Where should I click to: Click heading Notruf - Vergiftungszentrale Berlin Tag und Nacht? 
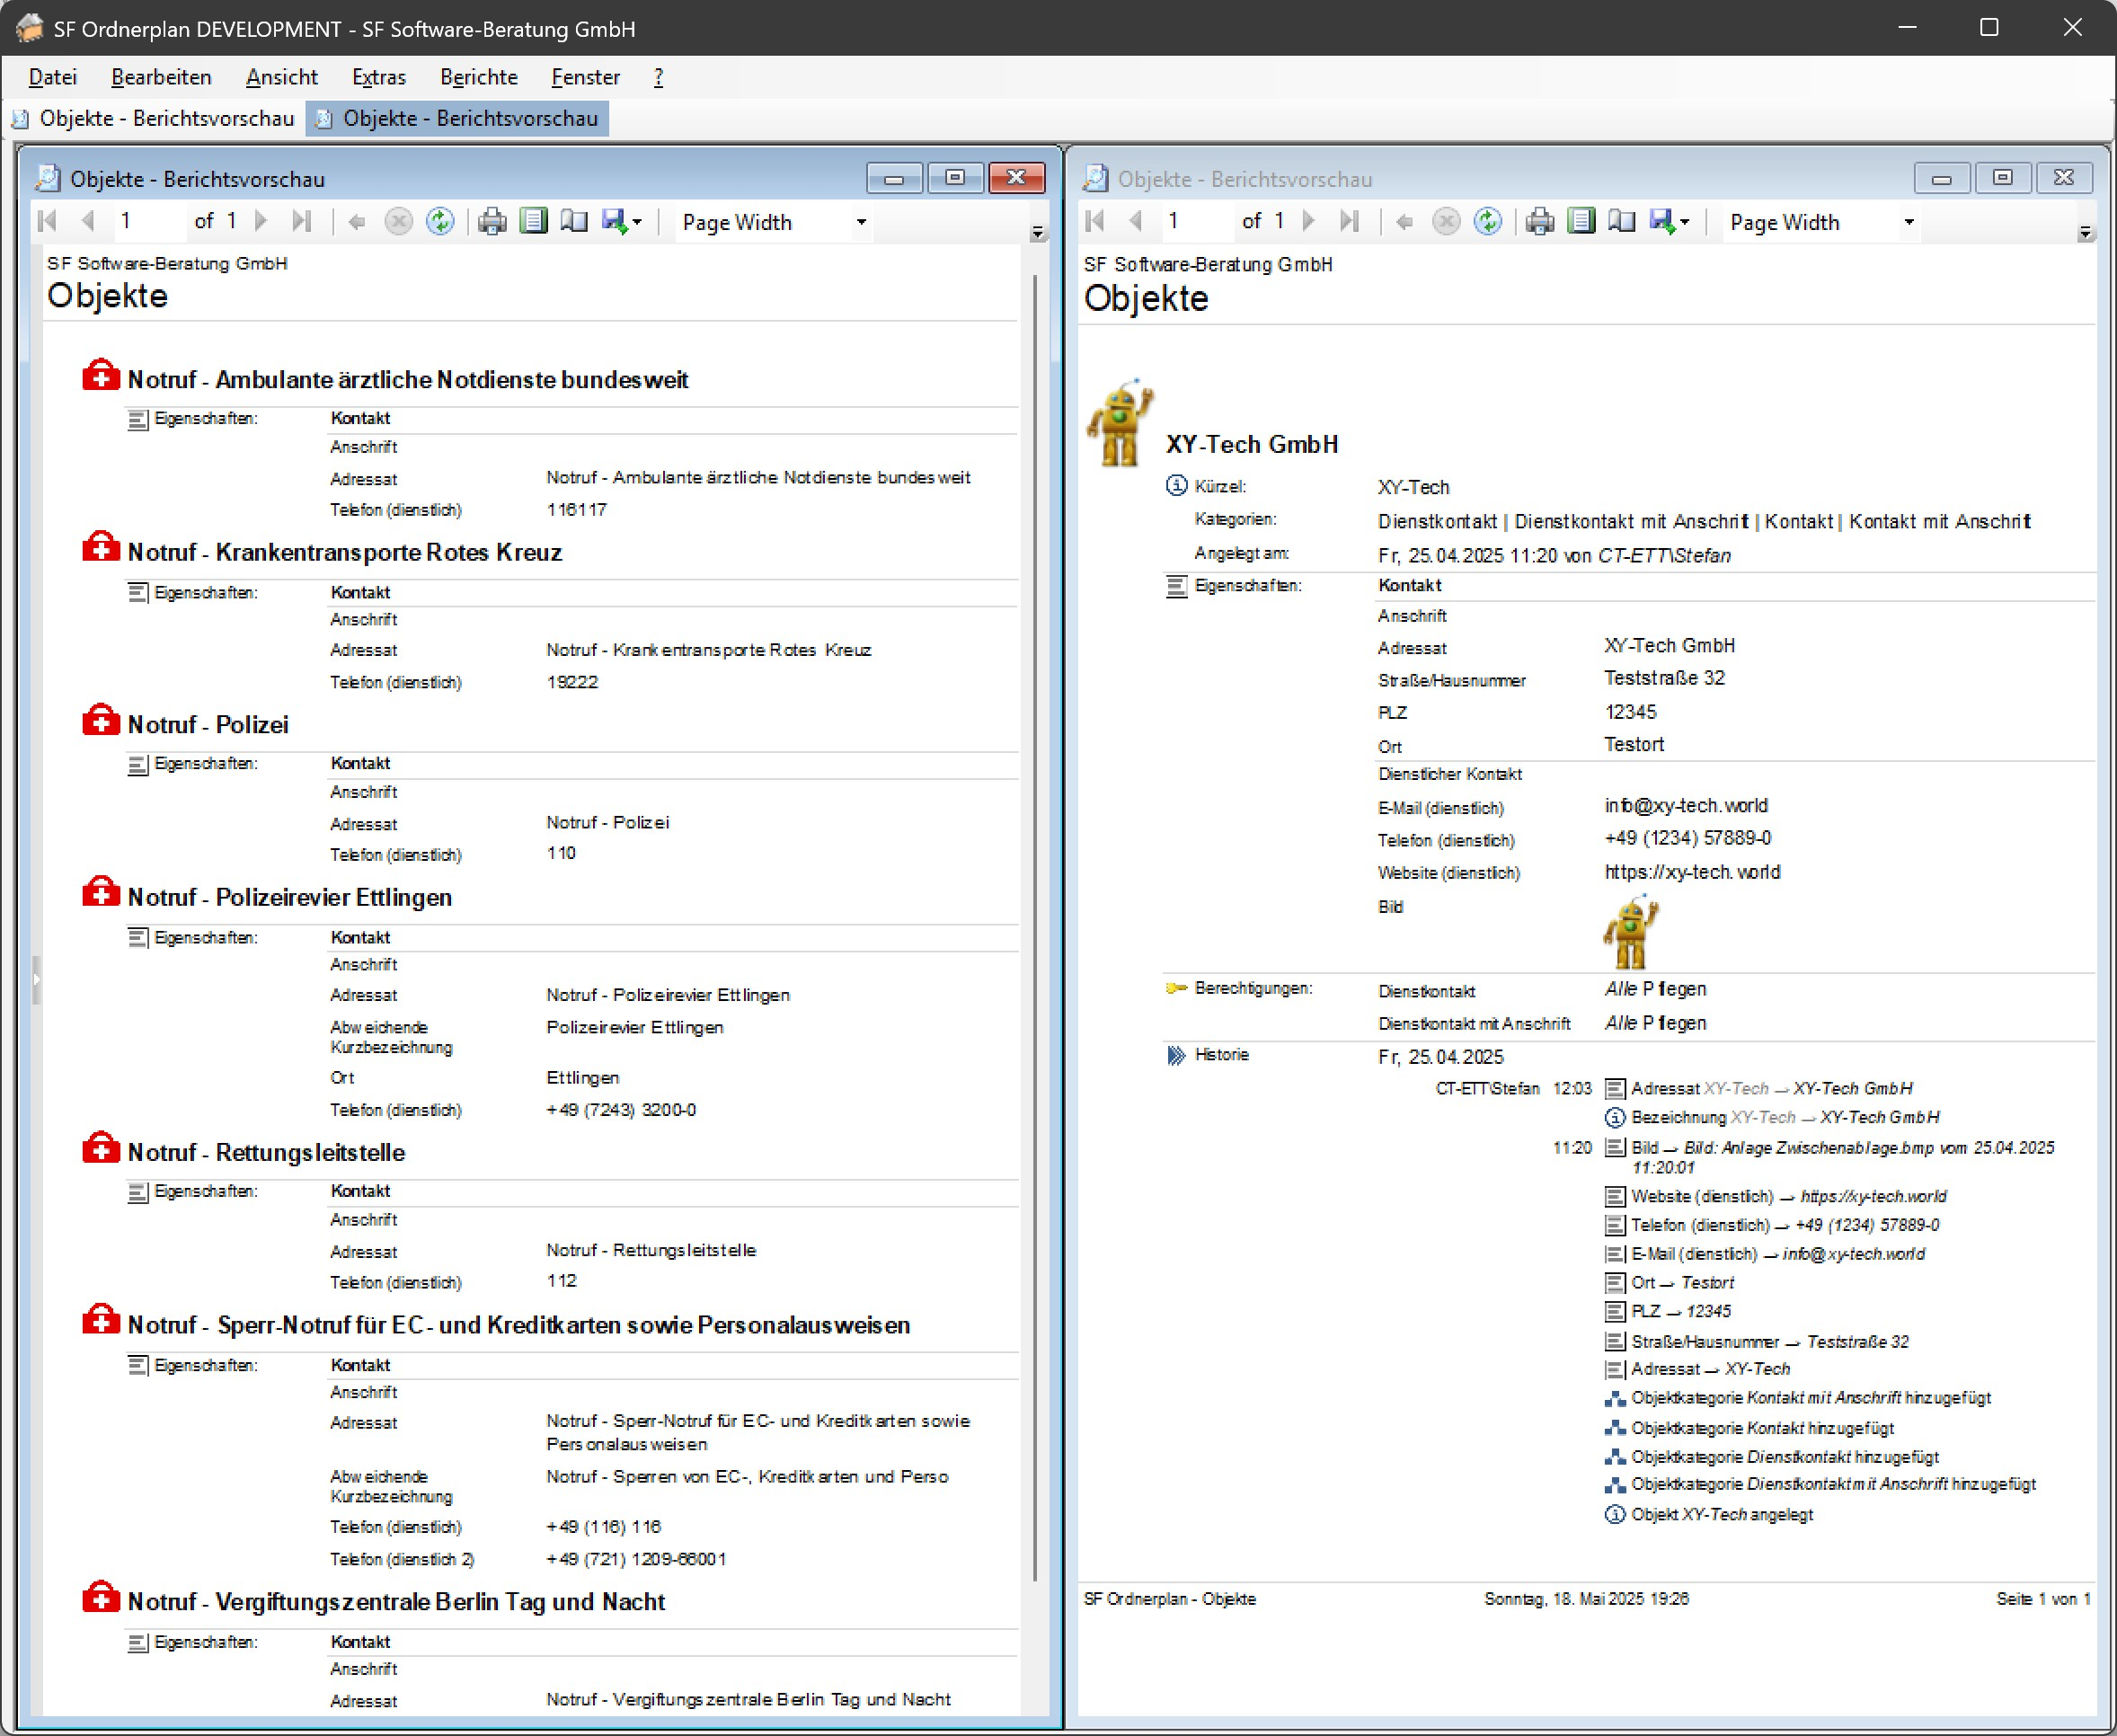(396, 1602)
